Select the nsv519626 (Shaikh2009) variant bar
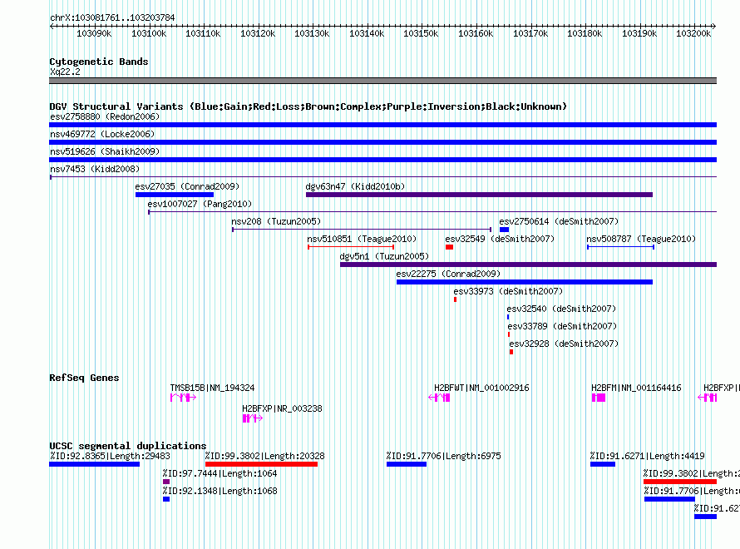This screenshot has width=740, height=549. point(382,160)
